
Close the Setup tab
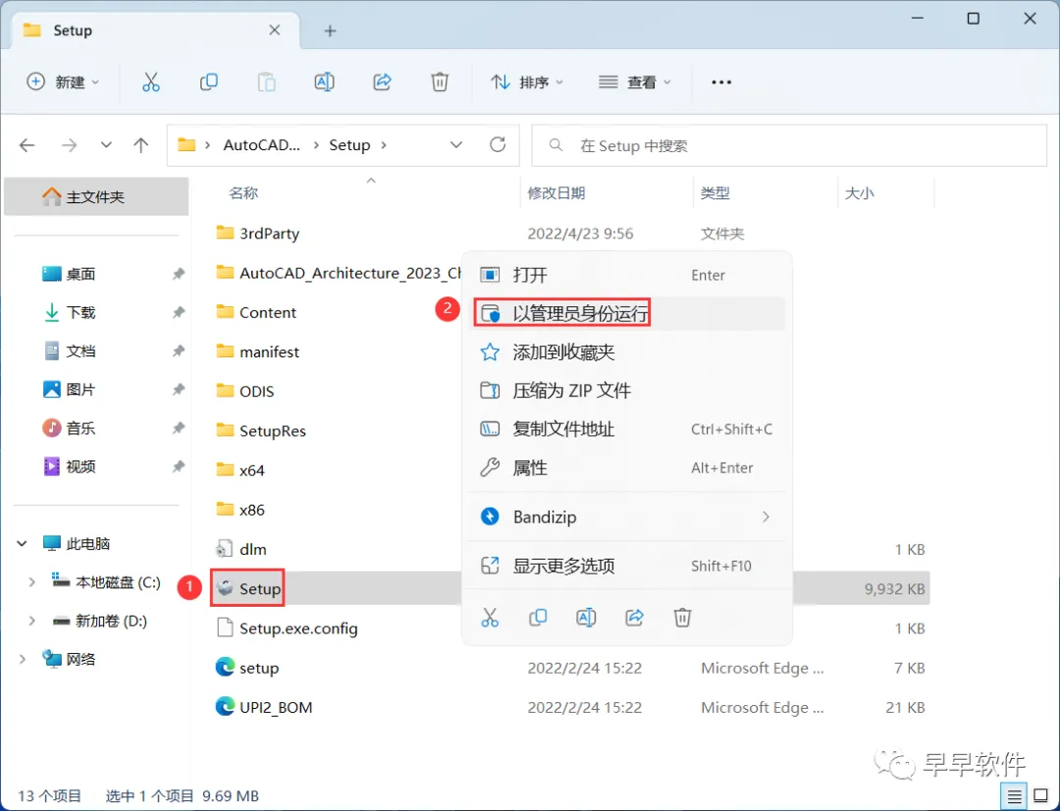click(x=275, y=30)
